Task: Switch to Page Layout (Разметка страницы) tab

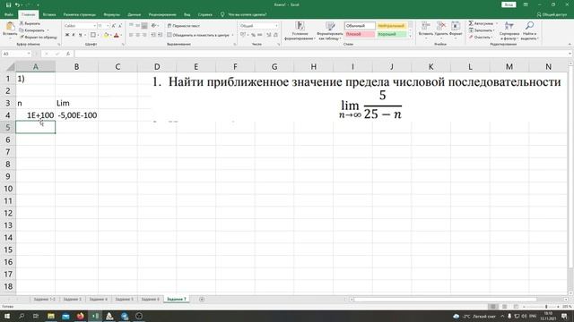Action: (80, 14)
